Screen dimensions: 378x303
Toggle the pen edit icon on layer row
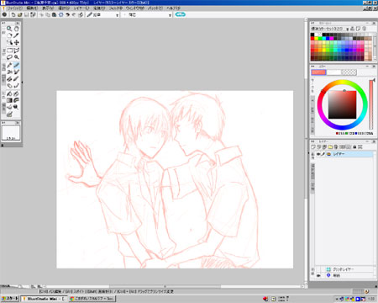pos(323,154)
